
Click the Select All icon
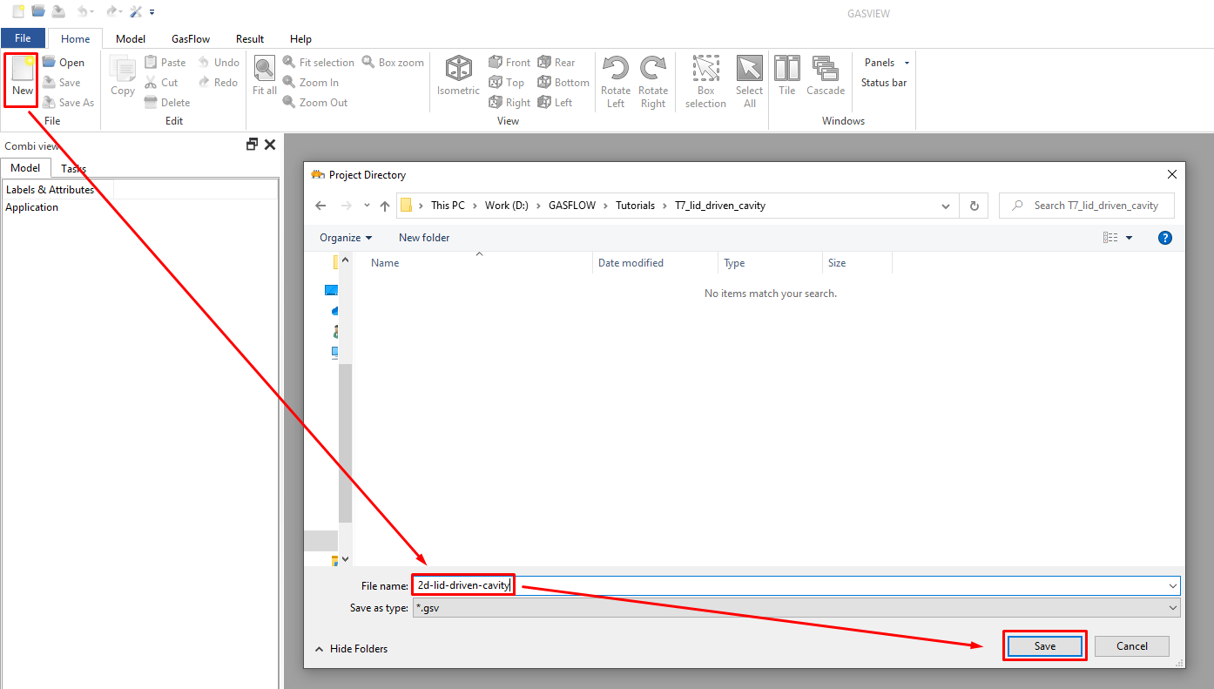pyautogui.click(x=749, y=81)
